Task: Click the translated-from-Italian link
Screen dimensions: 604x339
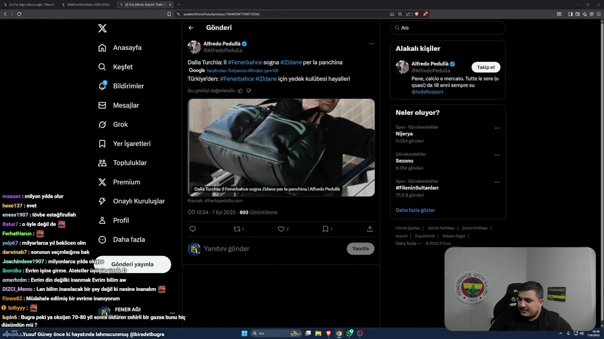Action: [x=243, y=71]
